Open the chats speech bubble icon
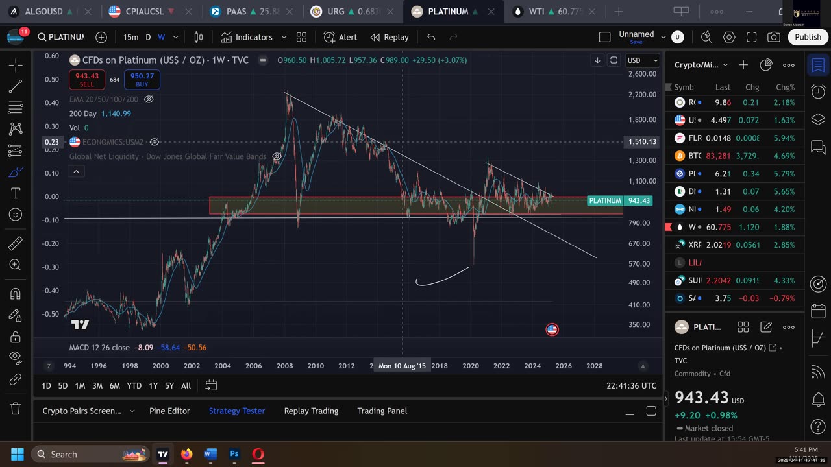Viewport: 831px width, 467px height. click(818, 148)
